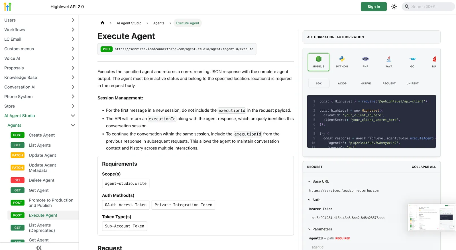Switch to the UNIREST code tab
The width and height of the screenshot is (456, 250).
point(412,84)
